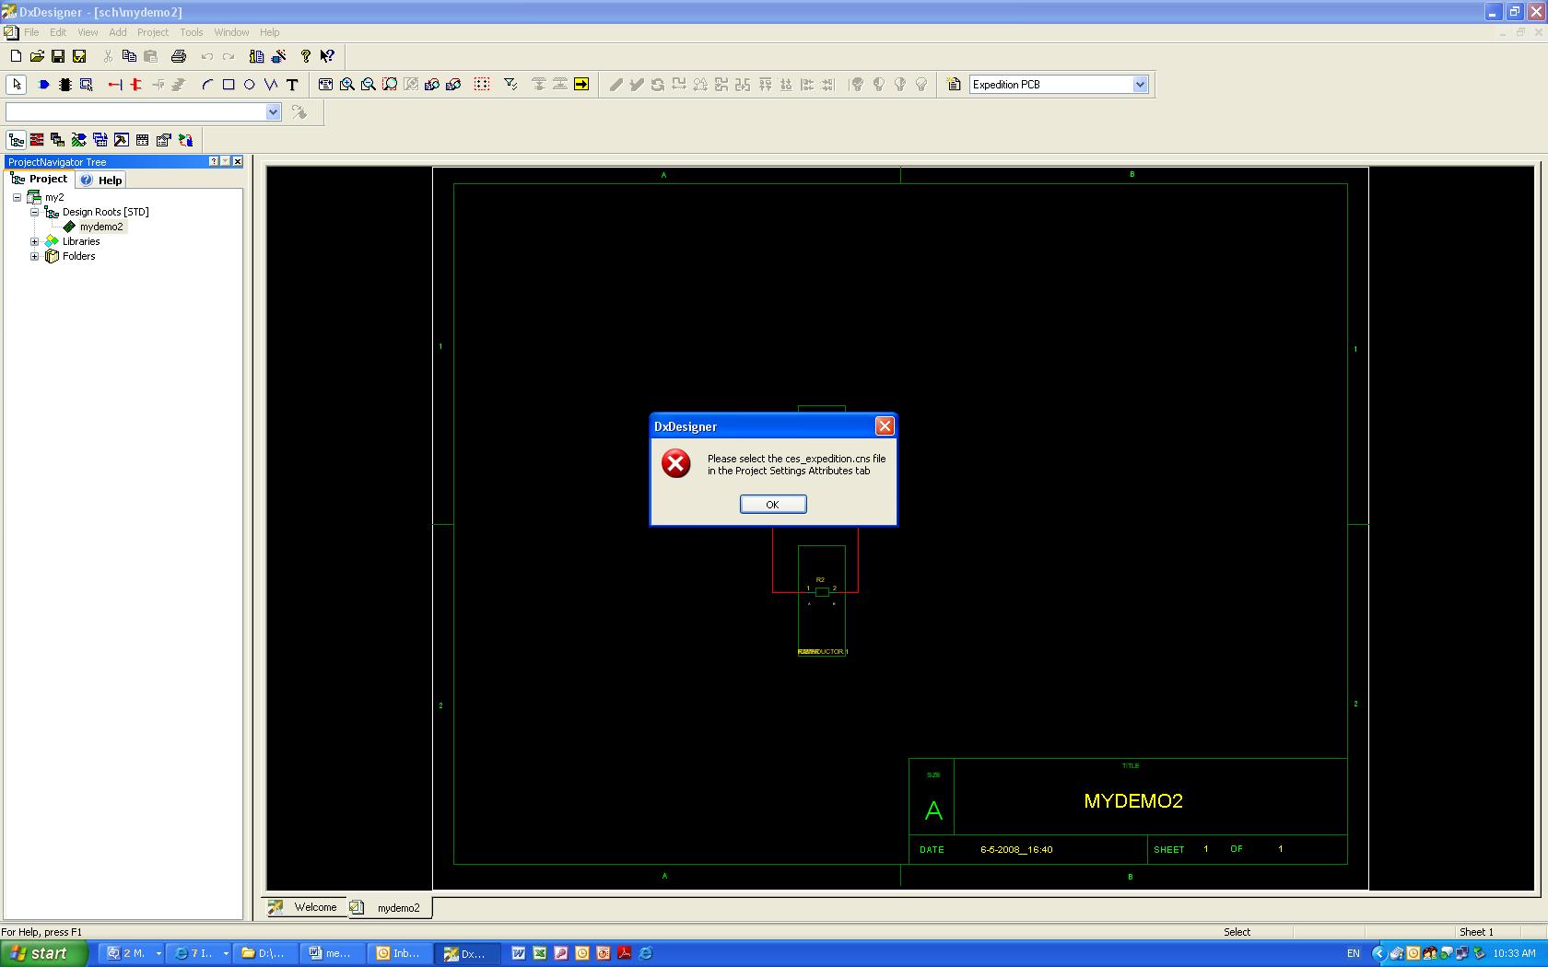The width and height of the screenshot is (1548, 967).
Task: Toggle the red dotted grid icon
Action: tap(481, 85)
